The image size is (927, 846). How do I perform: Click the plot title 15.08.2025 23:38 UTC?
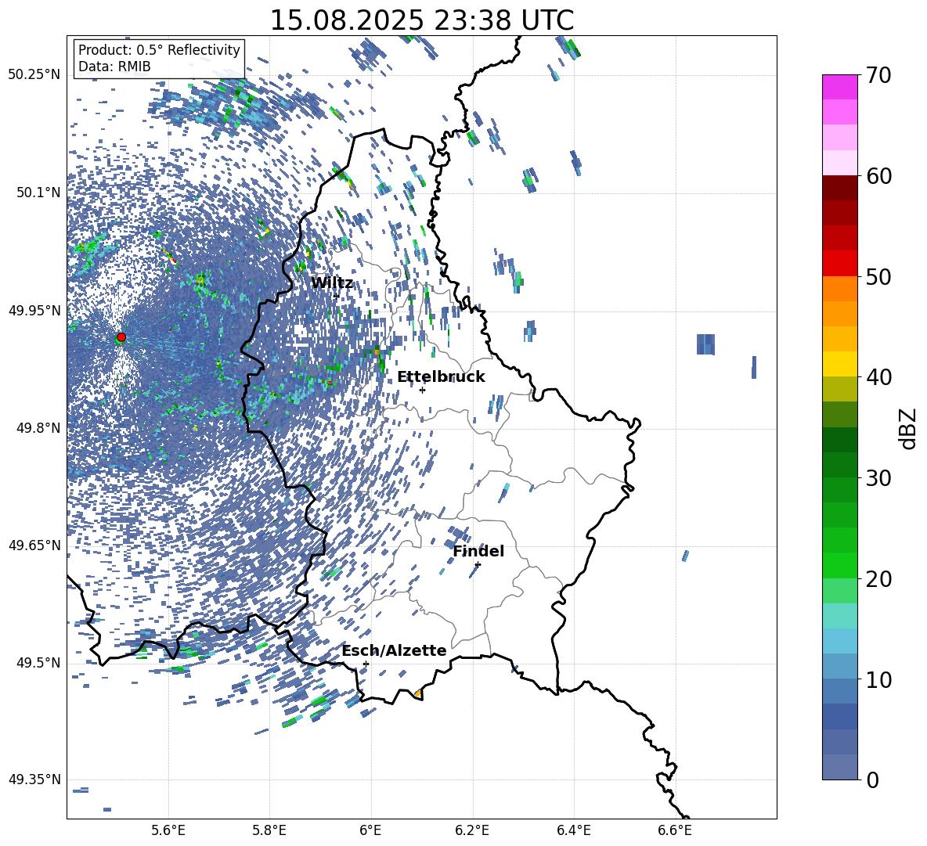[x=421, y=20]
